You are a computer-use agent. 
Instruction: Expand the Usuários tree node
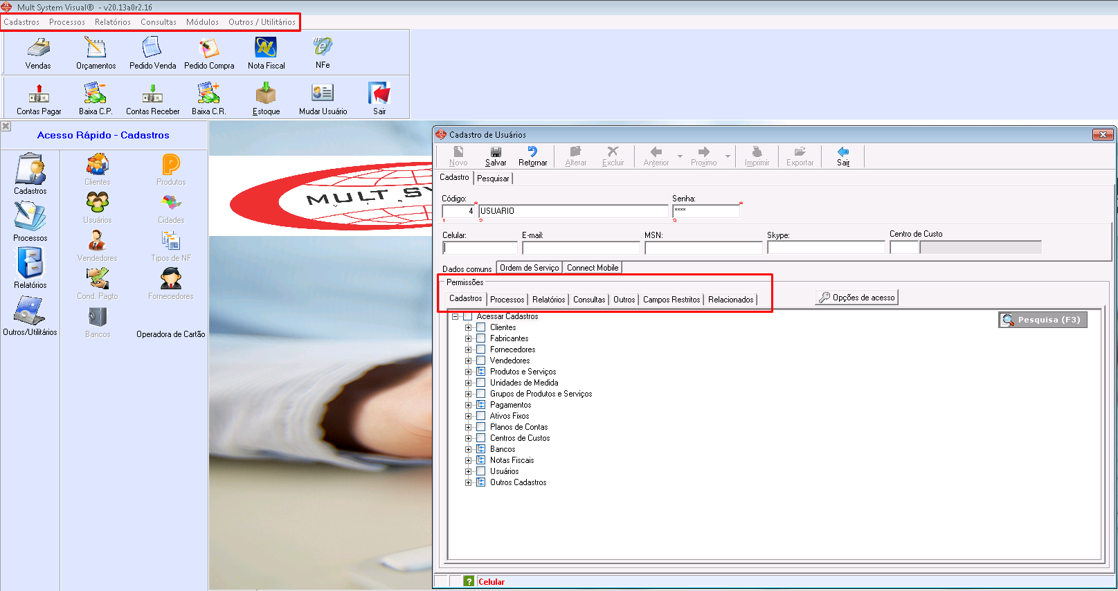coord(469,471)
